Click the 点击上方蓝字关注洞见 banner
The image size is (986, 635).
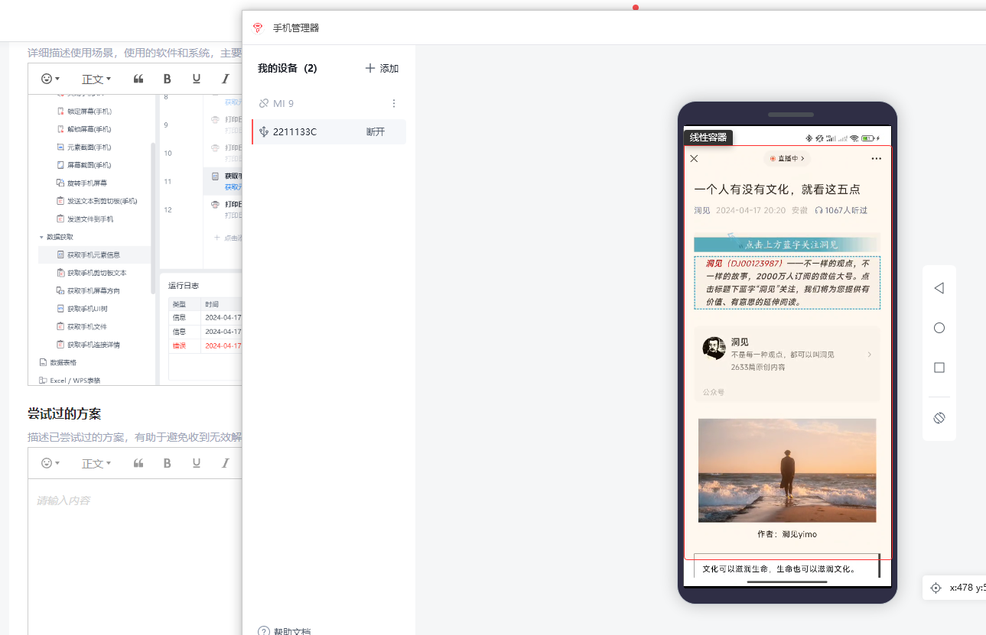pos(787,245)
